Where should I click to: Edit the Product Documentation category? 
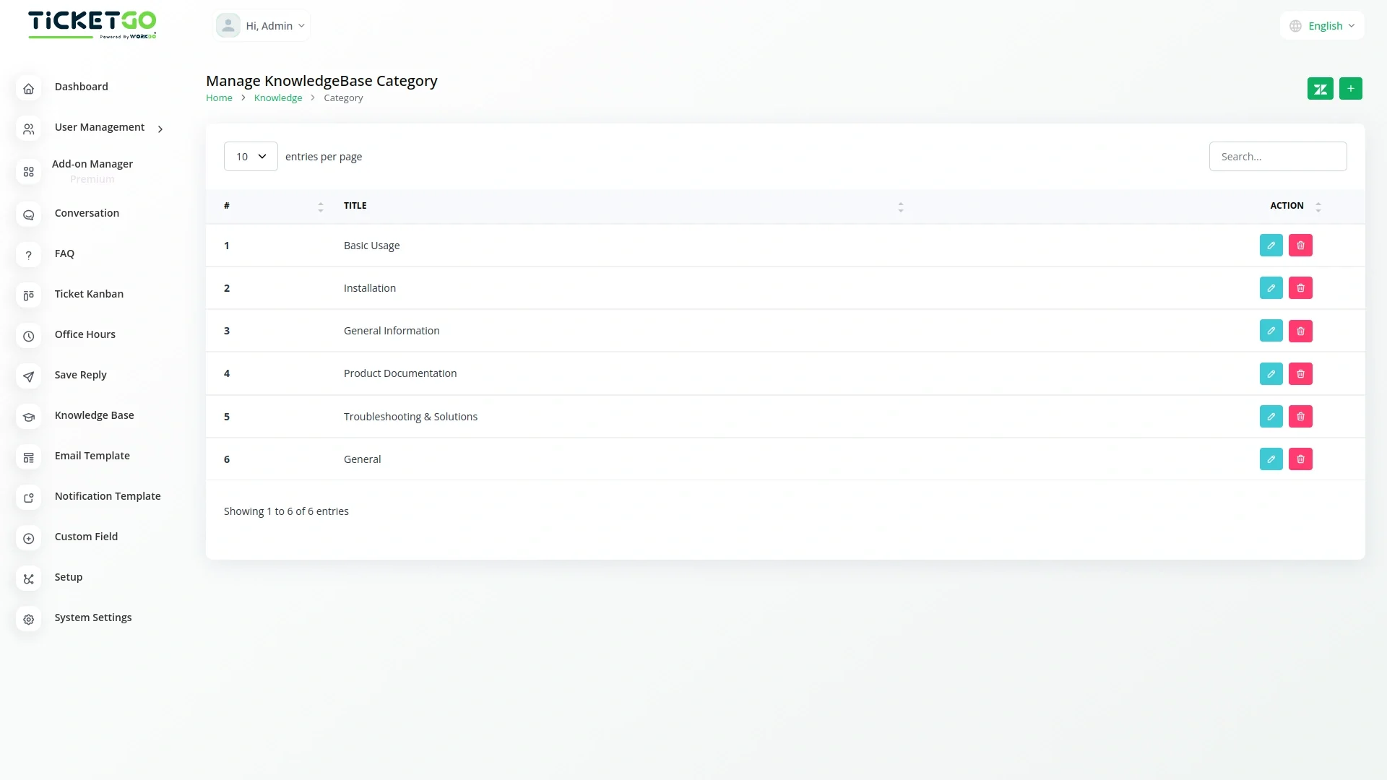click(1271, 374)
